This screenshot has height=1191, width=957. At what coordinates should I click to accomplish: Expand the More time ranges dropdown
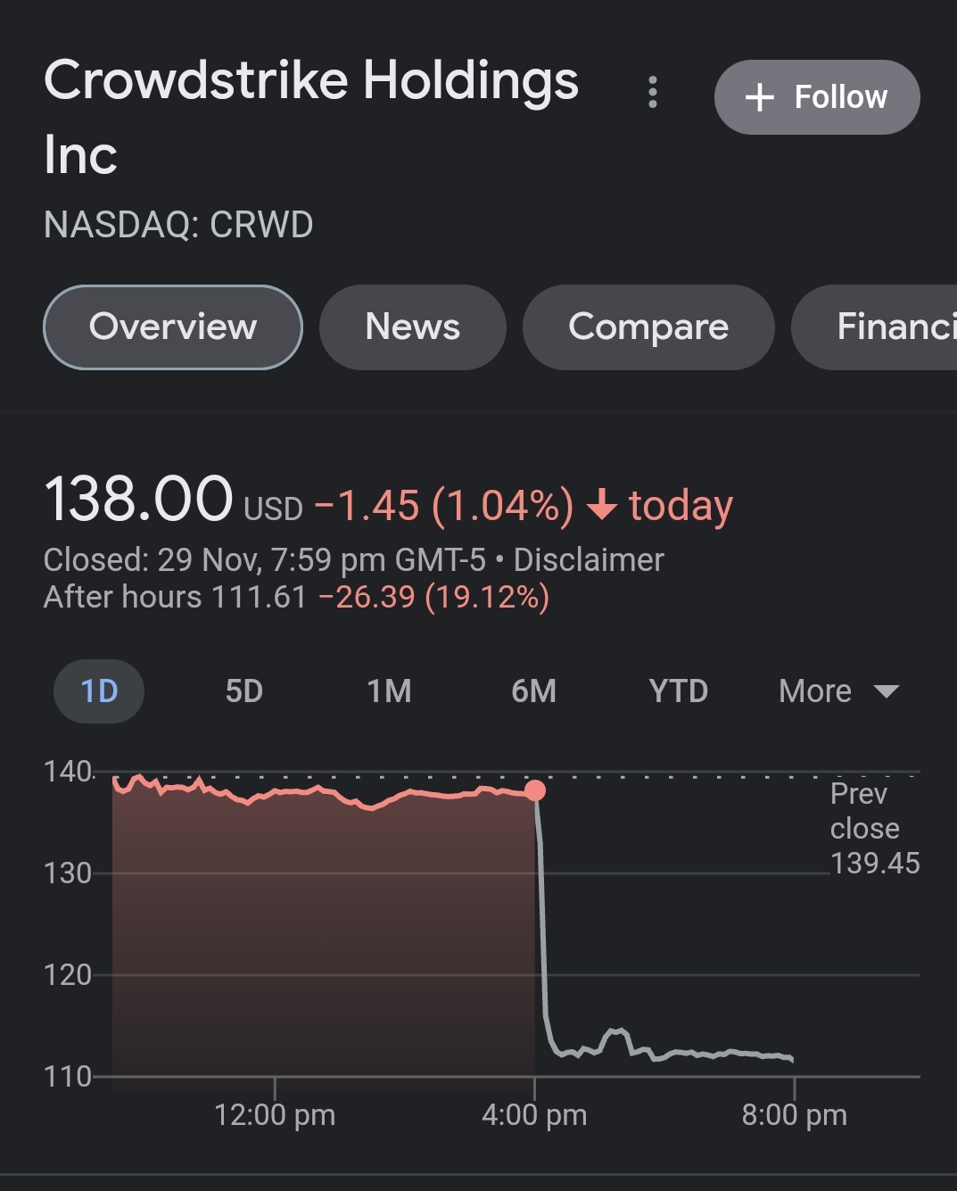pyautogui.click(x=815, y=691)
